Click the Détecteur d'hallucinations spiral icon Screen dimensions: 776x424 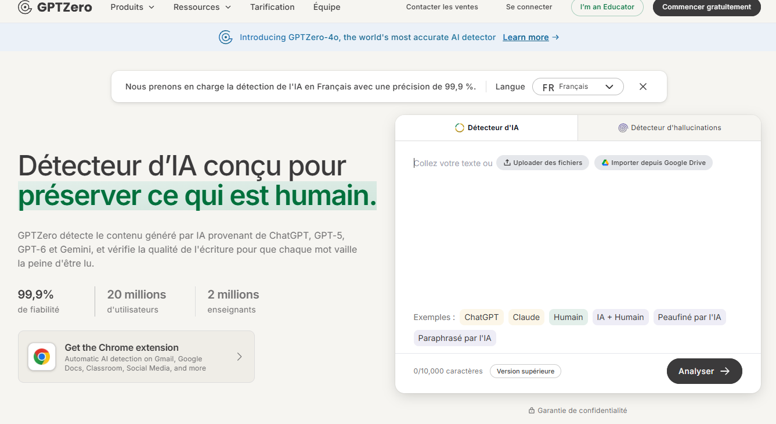coord(623,128)
